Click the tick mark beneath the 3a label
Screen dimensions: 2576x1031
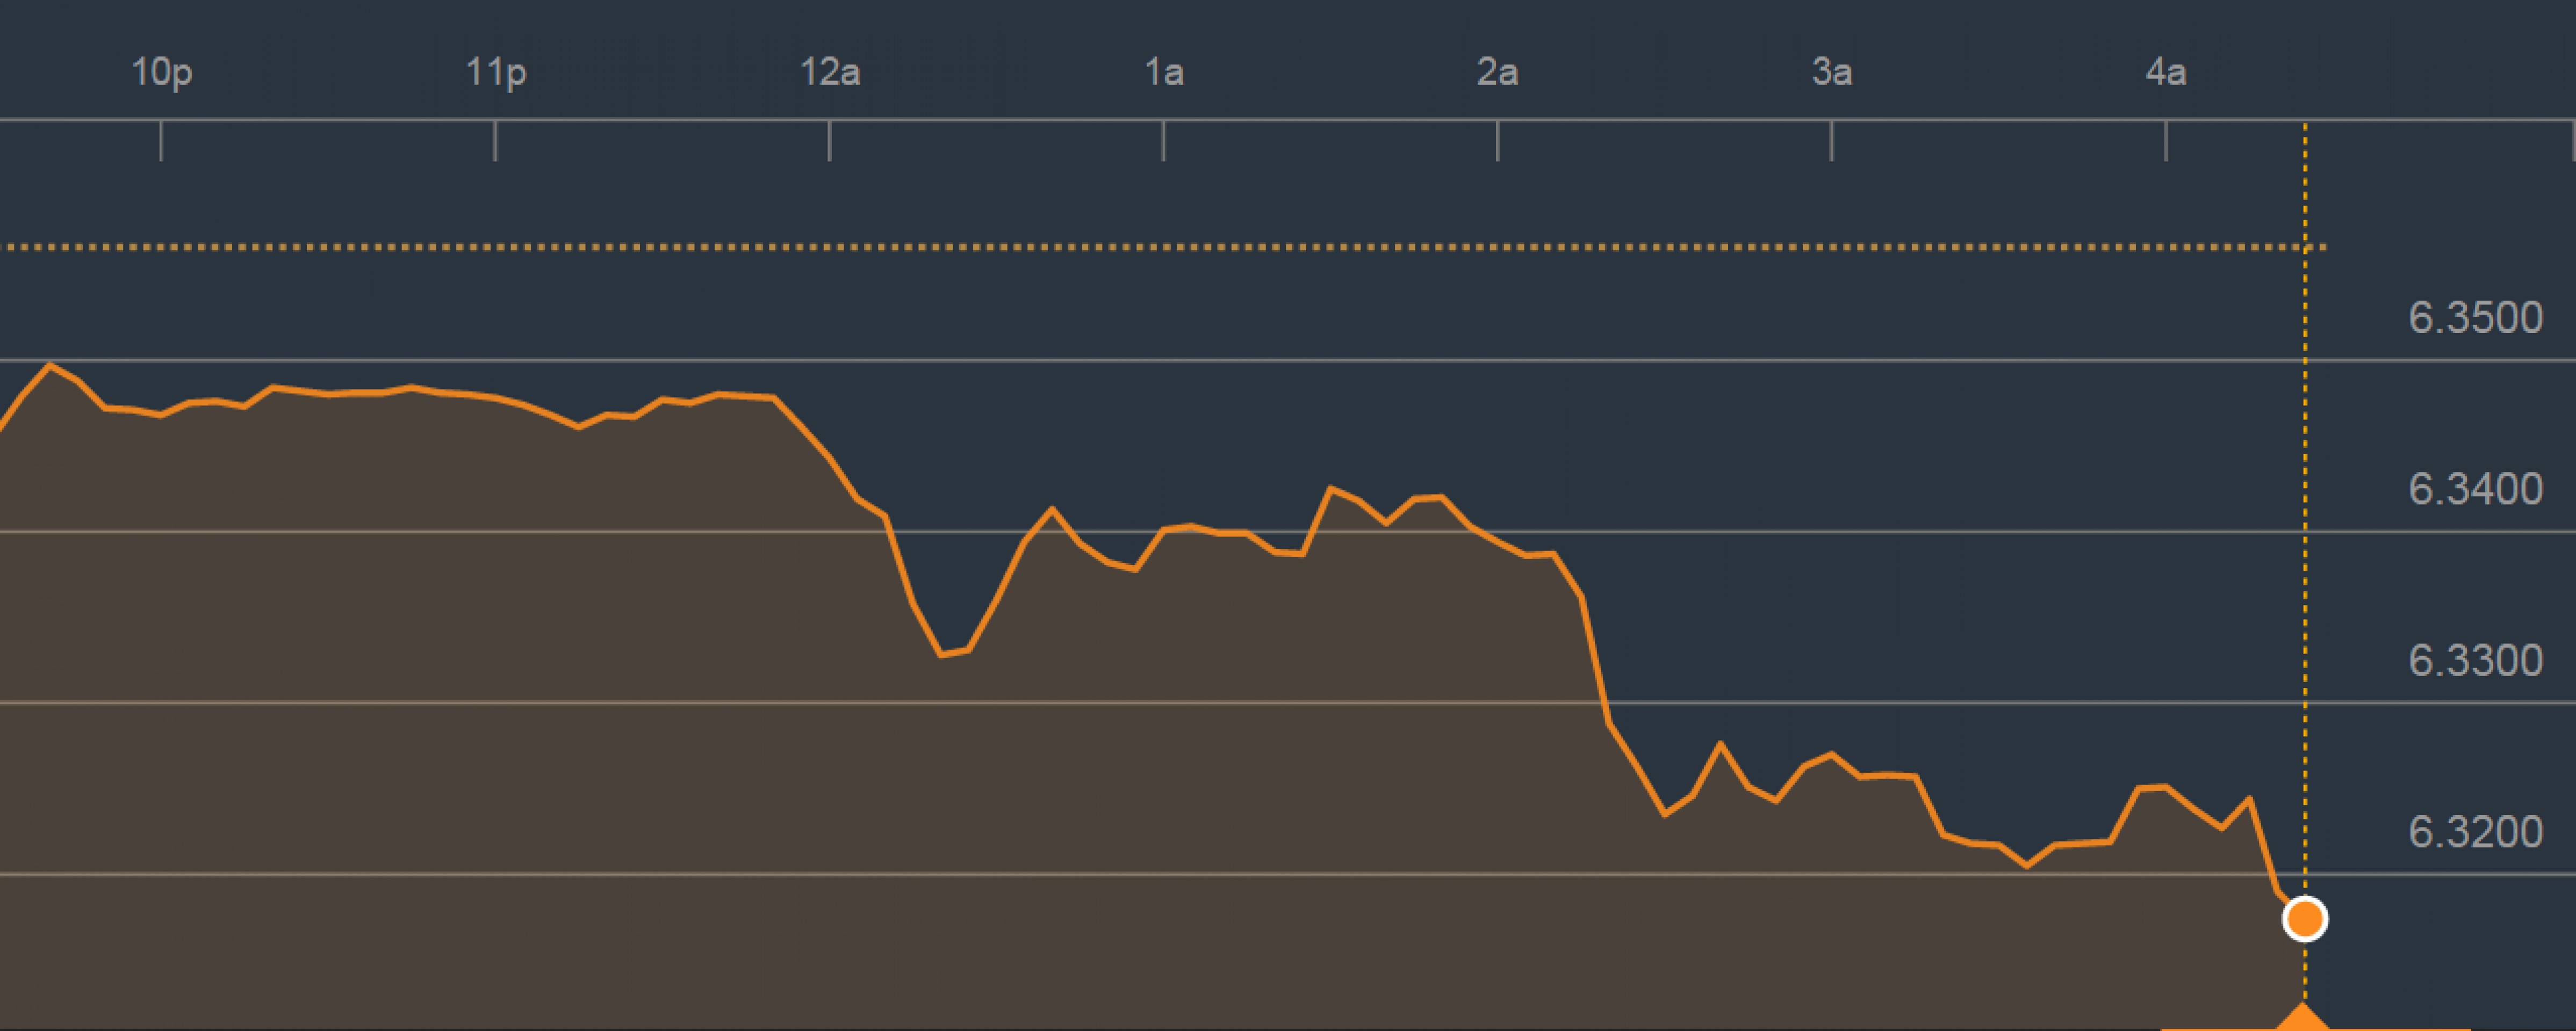pos(1831,141)
